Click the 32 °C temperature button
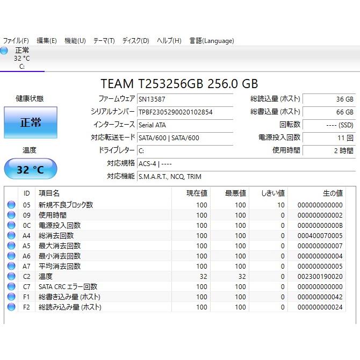Image resolution: width=360 pixels, height=360 pixels. [31, 169]
